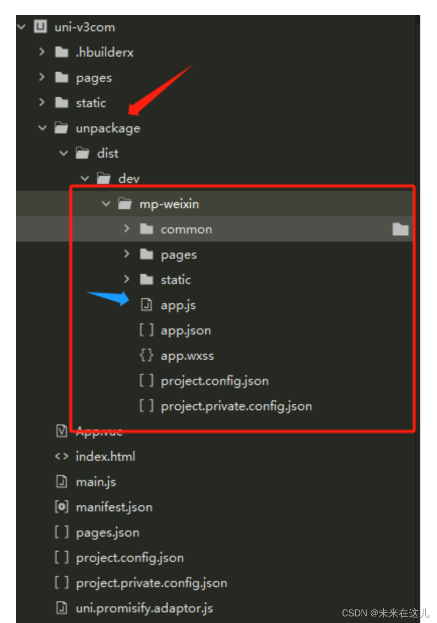437x623 pixels.
Task: Click the app.wxss curly-brace file icon
Action: [x=147, y=355]
